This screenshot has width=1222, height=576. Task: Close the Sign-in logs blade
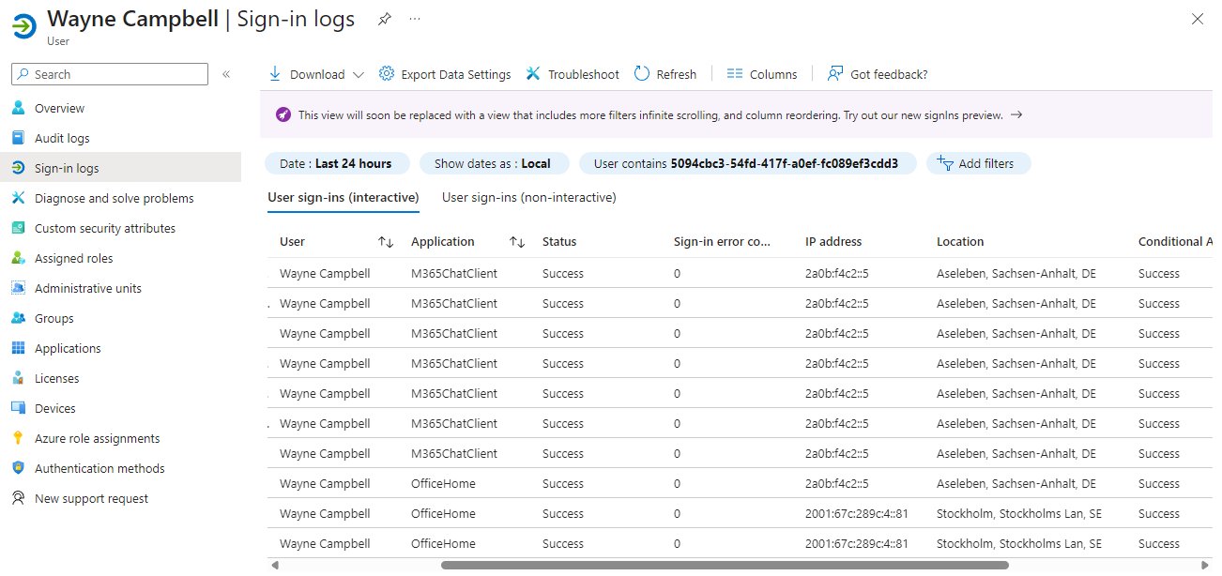1198,19
